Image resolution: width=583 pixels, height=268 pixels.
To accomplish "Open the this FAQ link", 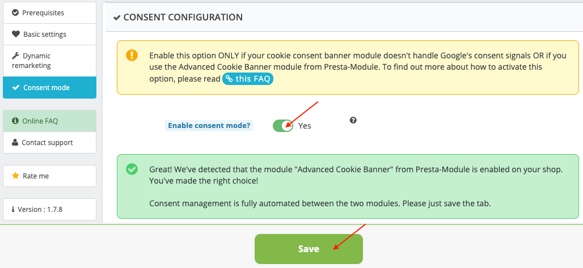I will point(248,79).
